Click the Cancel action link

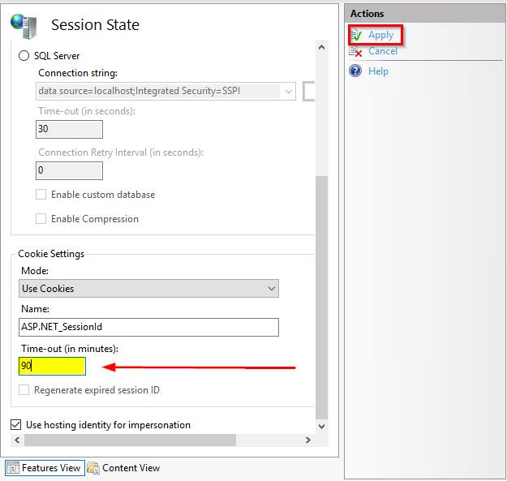(383, 51)
